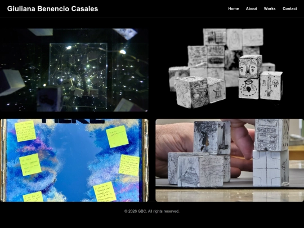Click the © 2026 GBC copyright text
The image size is (304, 228).
pos(152,211)
